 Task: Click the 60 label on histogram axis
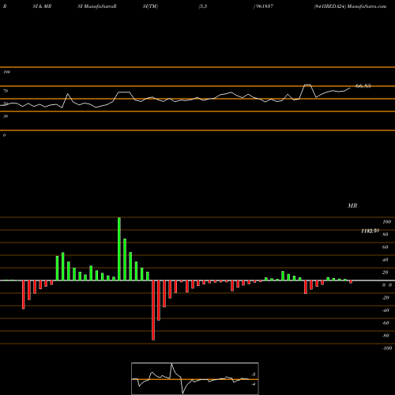pyautogui.click(x=386, y=247)
